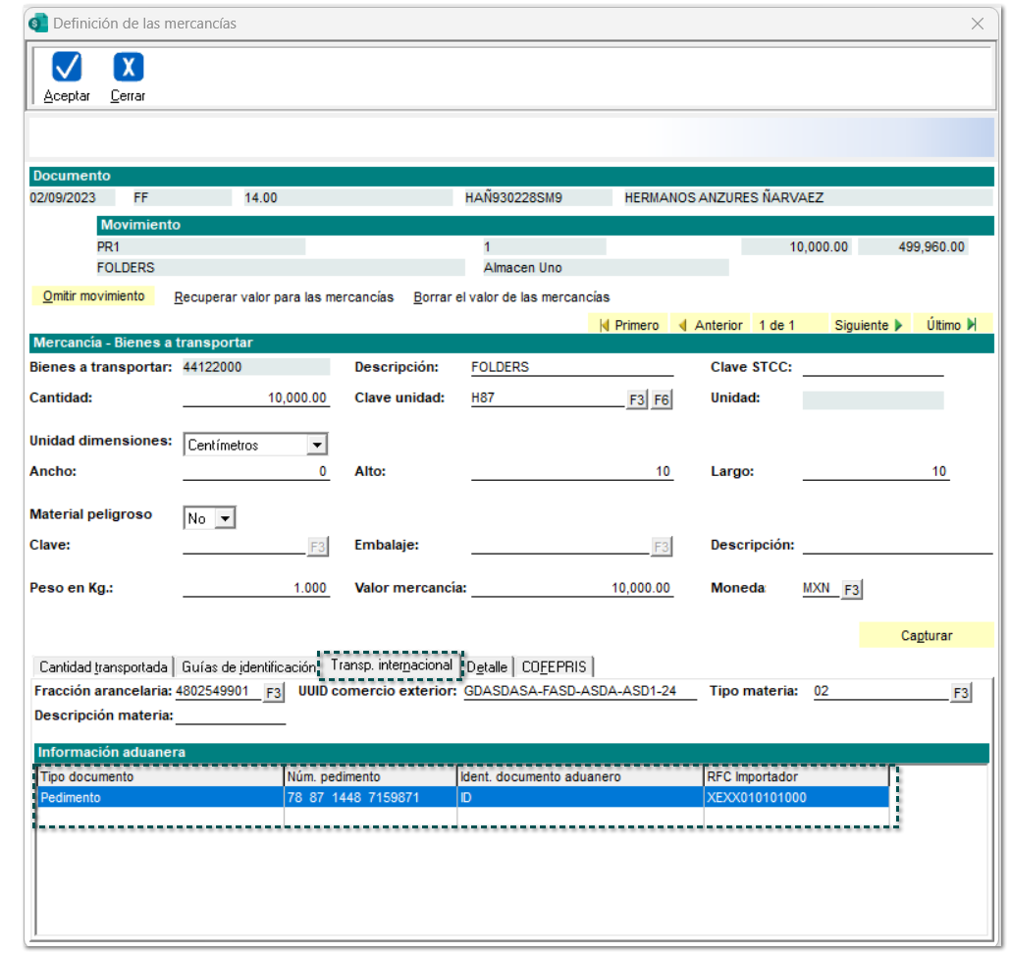Click the Cerrar X icon
Image resolution: width=1010 pixels, height=955 pixels.
(x=129, y=67)
